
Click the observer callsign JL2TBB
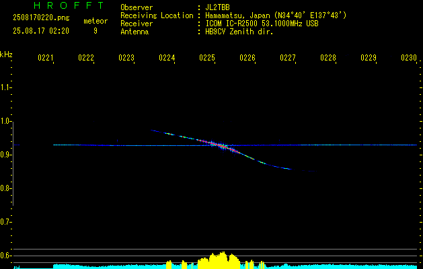(217, 7)
